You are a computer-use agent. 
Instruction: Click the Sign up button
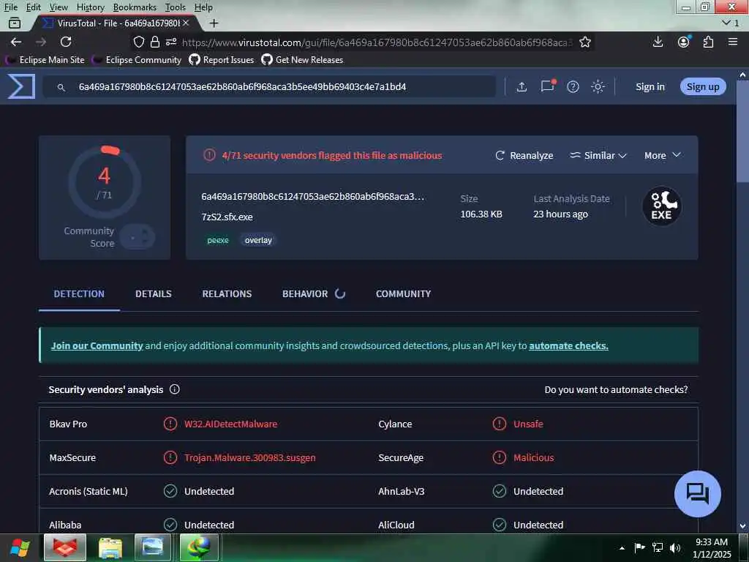703,86
